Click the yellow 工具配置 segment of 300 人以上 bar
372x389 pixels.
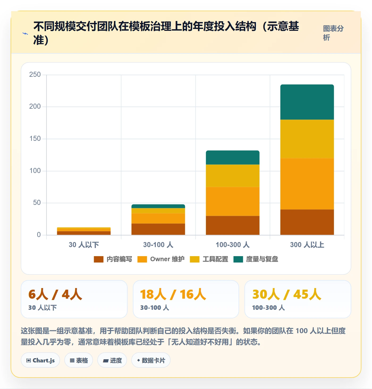[307, 139]
